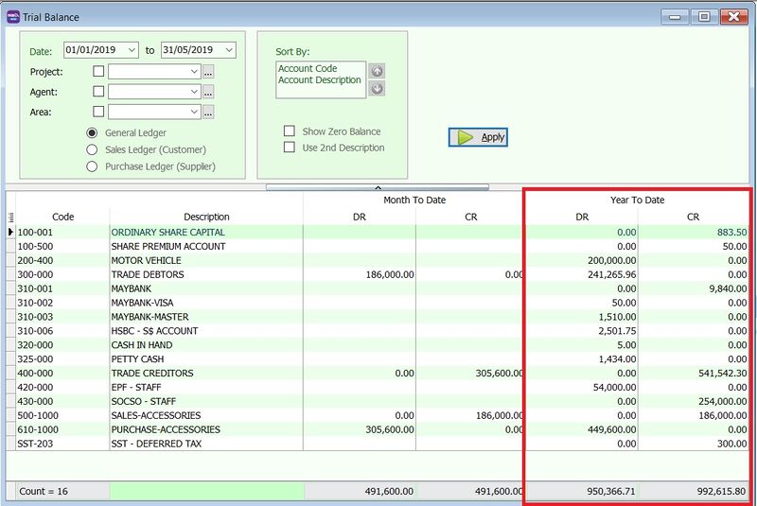Expand the Agent dropdown list
This screenshot has height=506, width=757.
pos(194,92)
